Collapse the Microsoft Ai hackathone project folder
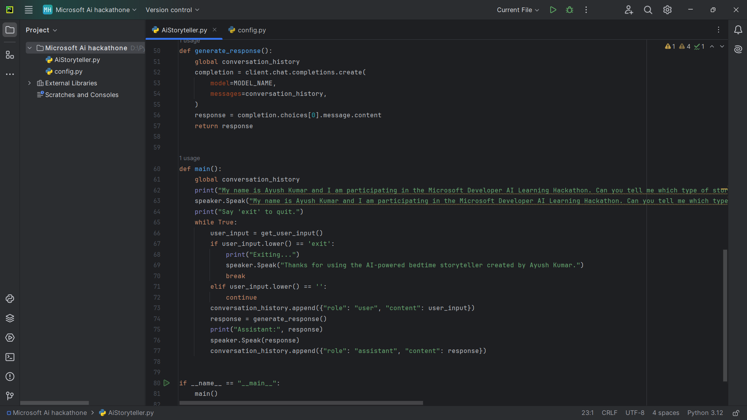The width and height of the screenshot is (747, 420). [30, 48]
